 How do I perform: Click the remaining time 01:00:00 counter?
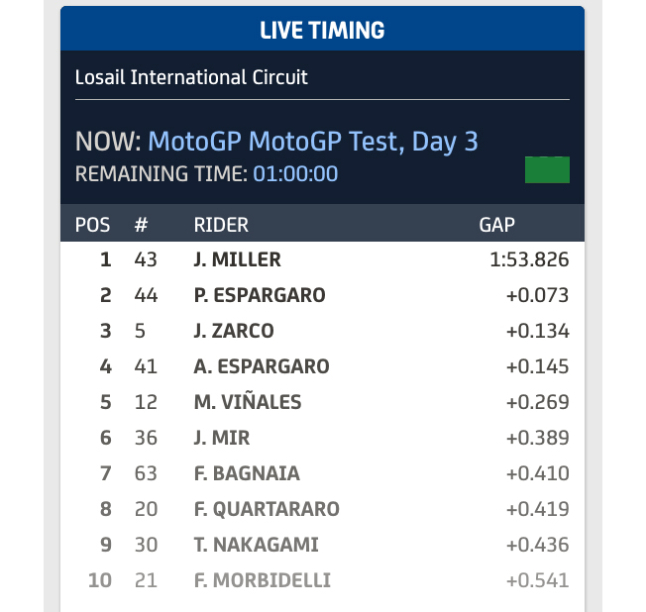pos(295,174)
